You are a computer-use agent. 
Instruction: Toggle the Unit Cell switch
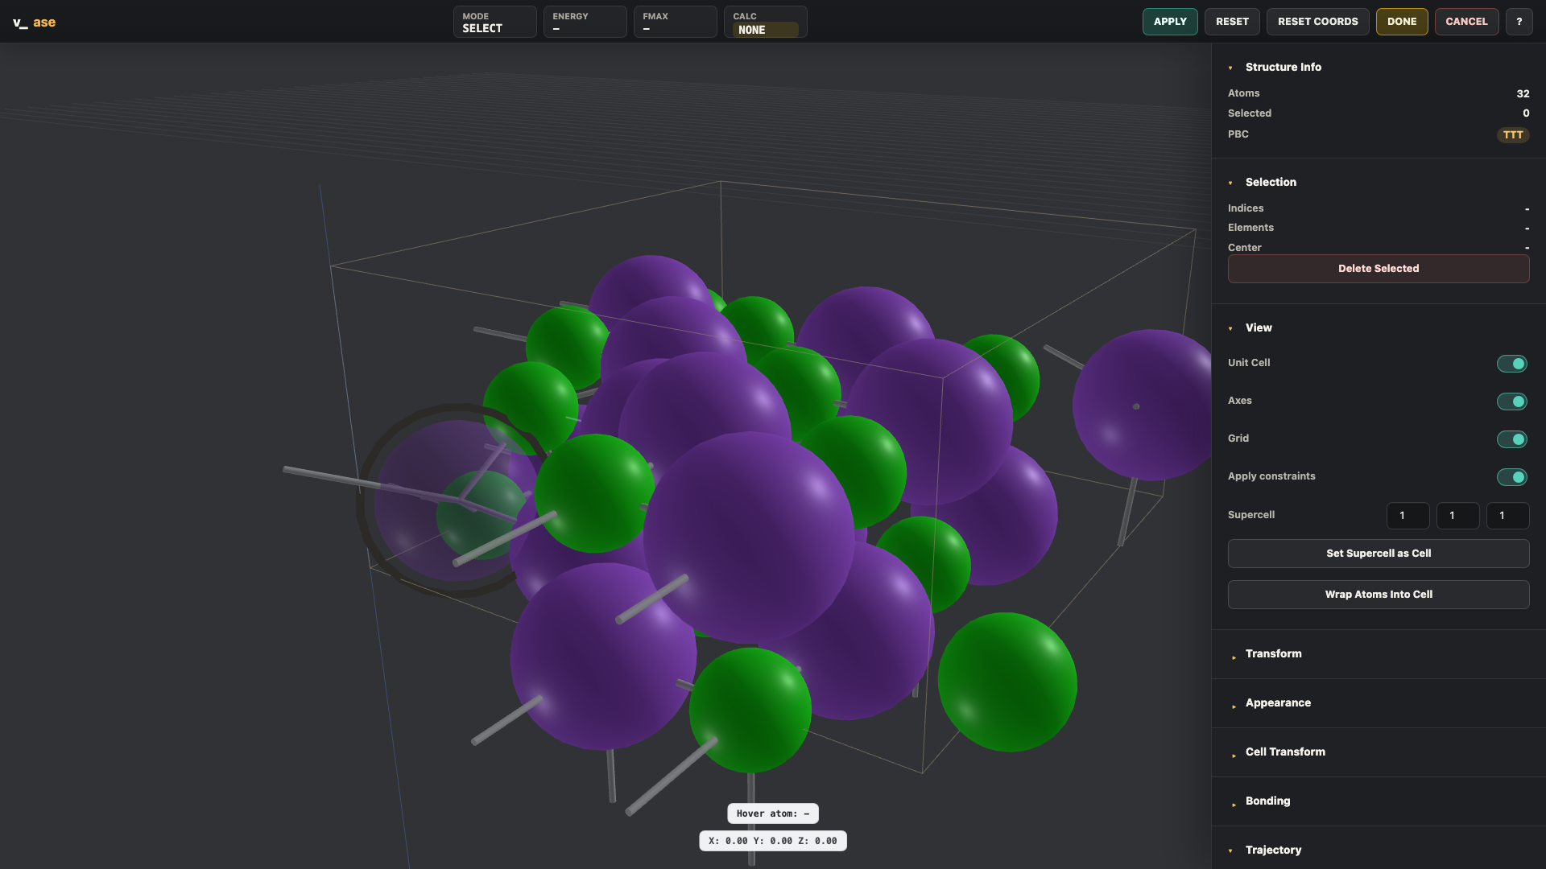[1512, 364]
